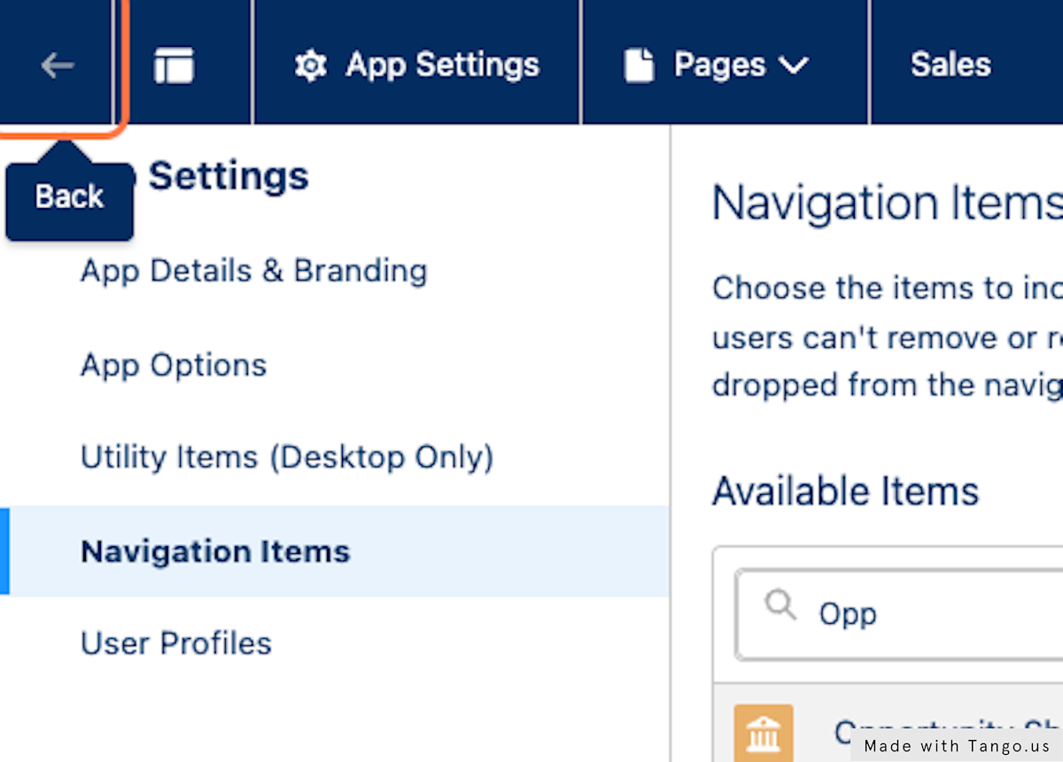Click the Back tooltip label

69,196
